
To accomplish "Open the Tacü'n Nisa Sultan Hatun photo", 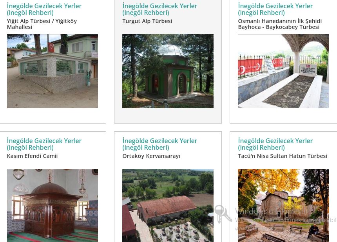I will 283,205.
